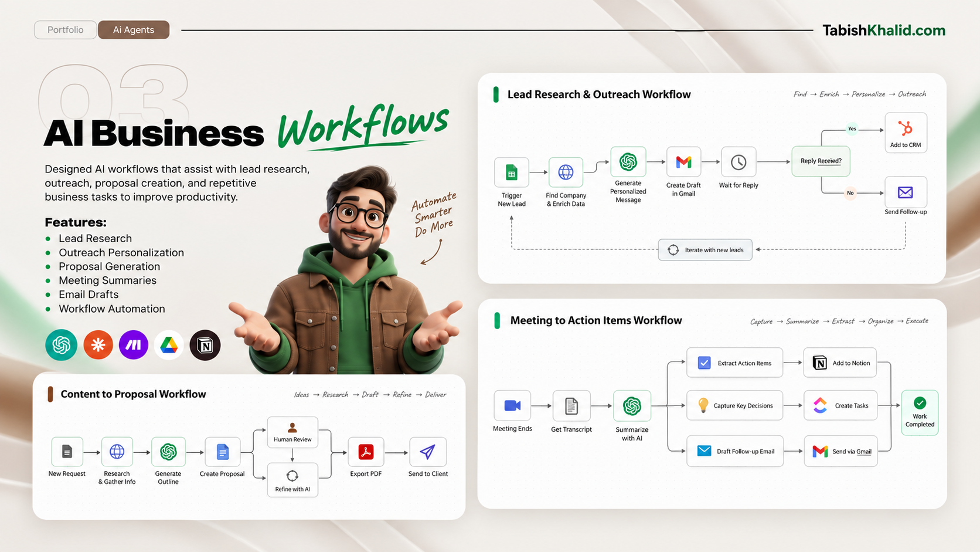Viewport: 980px width, 552px height.
Task: Select the Ai Agents tab
Action: 134,30
